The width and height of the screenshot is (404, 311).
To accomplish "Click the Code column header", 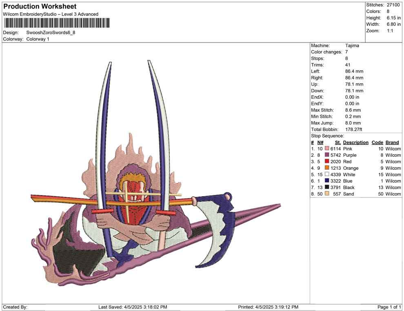I will 377,142.
